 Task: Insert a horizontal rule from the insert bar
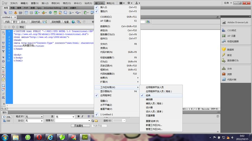(20, 13)
